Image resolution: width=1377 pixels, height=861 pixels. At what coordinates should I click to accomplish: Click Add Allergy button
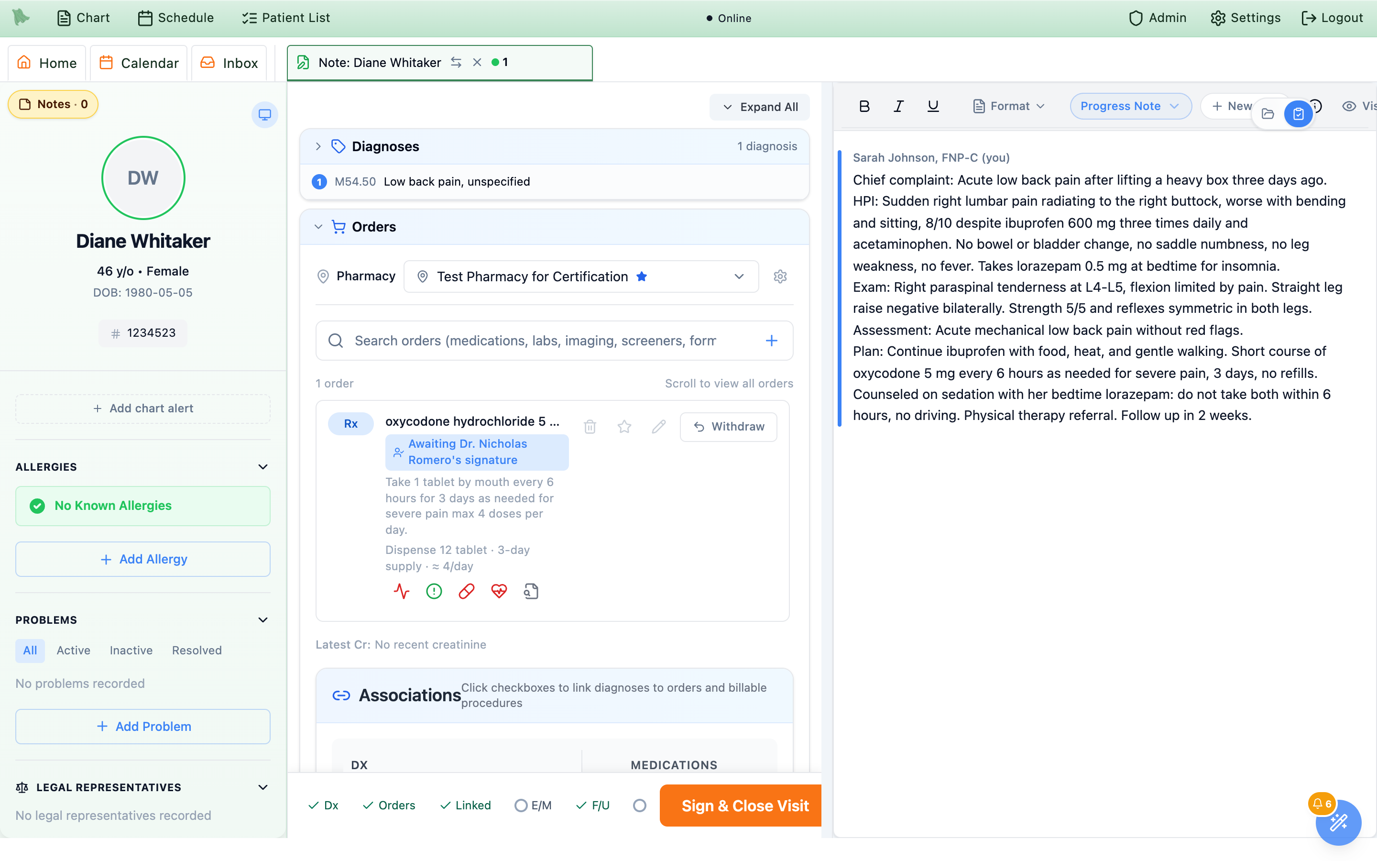(143, 559)
